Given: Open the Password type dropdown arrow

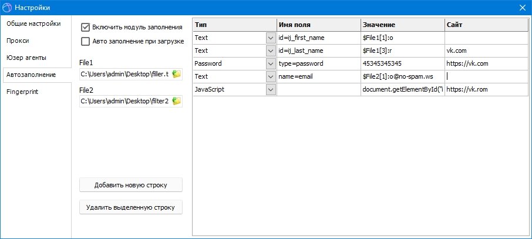Looking at the screenshot, I should click(271, 63).
